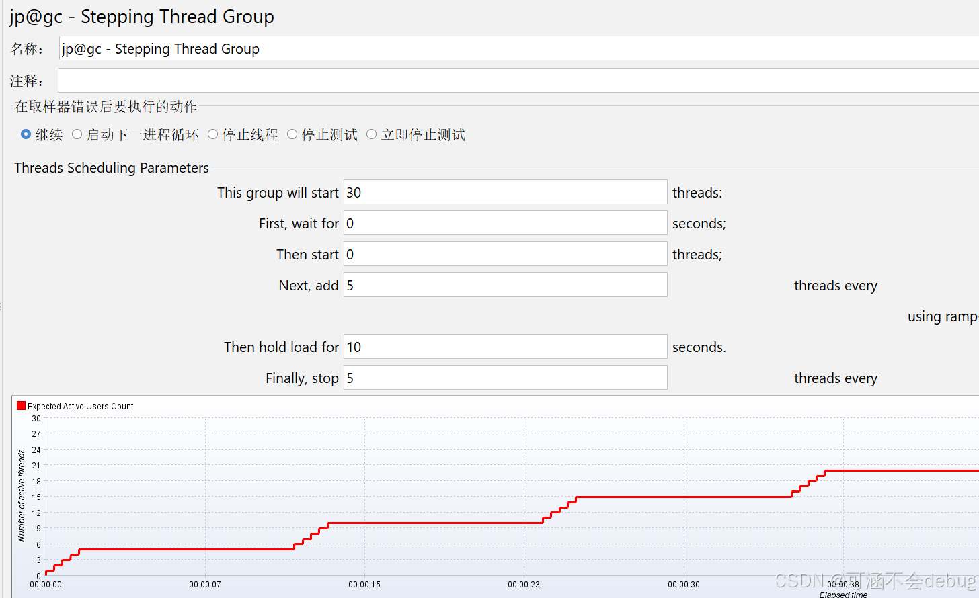
Task: Click the 注释 comments input field
Action: pyautogui.click(x=518, y=81)
